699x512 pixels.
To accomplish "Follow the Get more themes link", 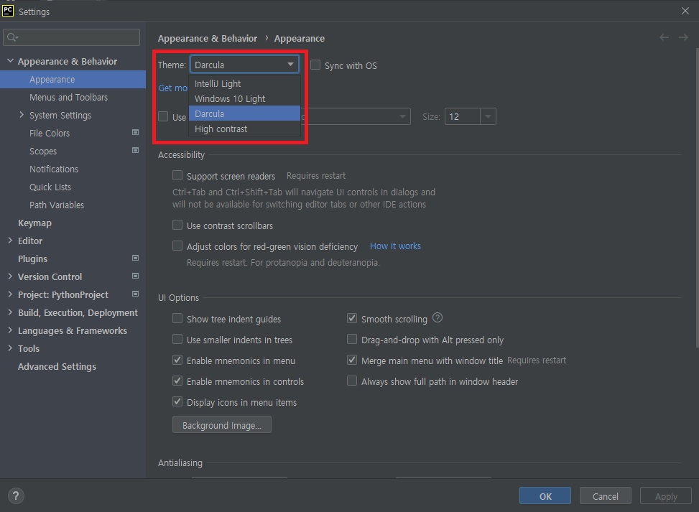I will pos(173,88).
